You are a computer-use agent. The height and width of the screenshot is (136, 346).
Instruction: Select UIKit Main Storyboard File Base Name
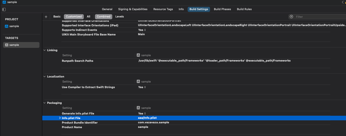coord(89,34)
